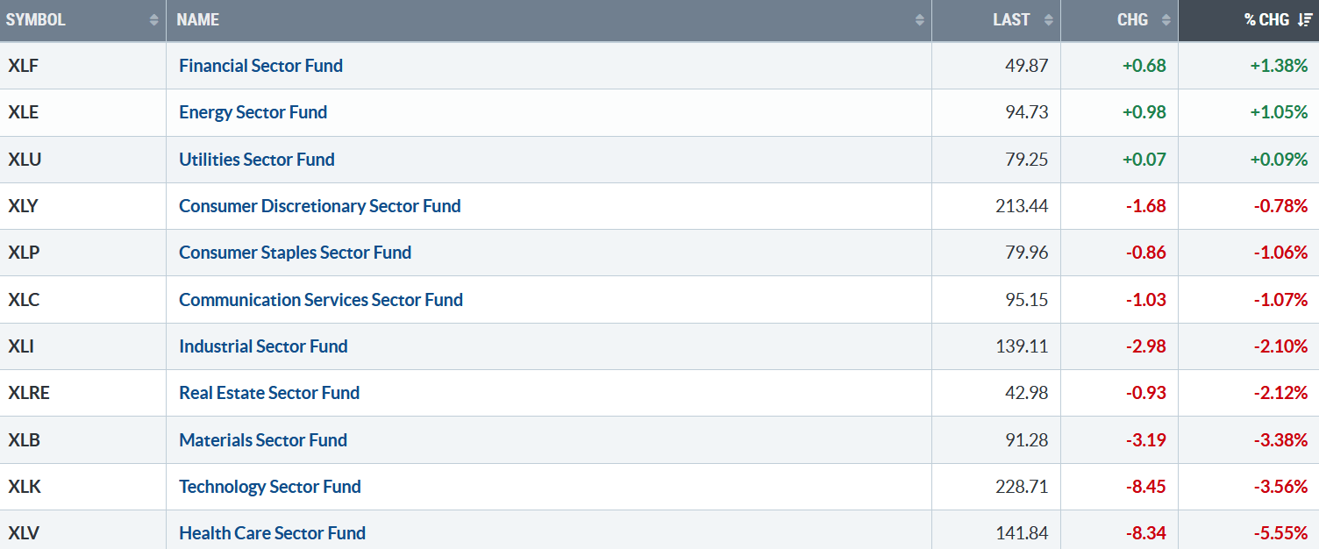Sort by the LAST column arrows
The height and width of the screenshot is (549, 1319).
[1048, 20]
